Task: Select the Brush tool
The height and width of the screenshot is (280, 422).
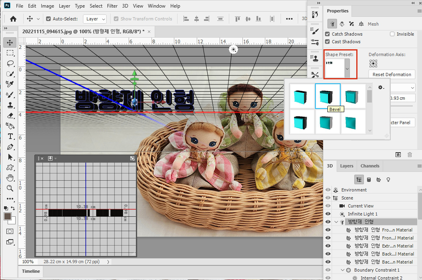Action: (x=10, y=95)
